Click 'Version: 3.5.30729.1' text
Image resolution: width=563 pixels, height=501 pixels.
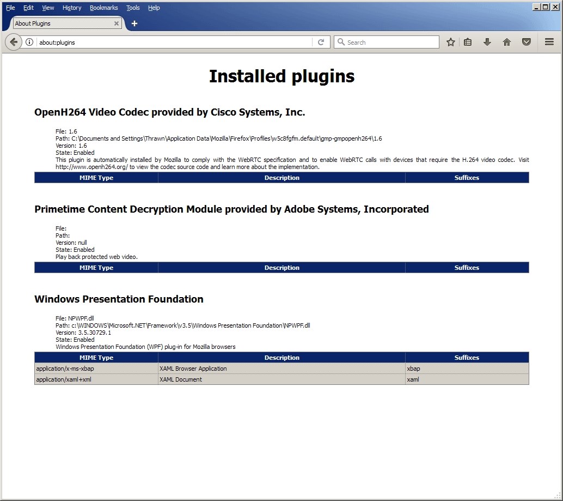(x=83, y=333)
